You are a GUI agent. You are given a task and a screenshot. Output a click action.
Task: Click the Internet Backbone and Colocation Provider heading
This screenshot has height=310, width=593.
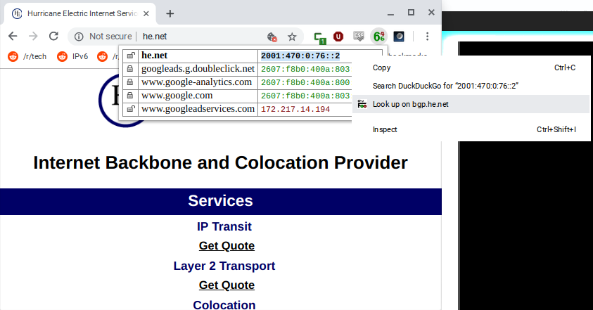(x=220, y=163)
